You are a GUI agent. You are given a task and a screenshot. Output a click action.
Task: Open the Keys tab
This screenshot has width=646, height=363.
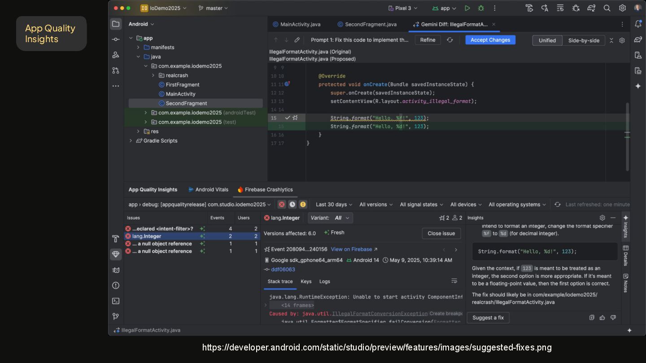[306, 281]
